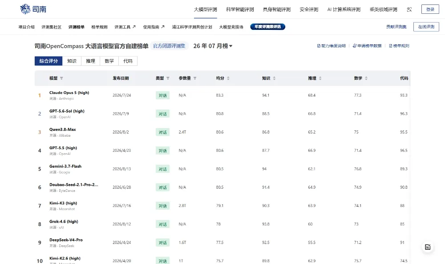445x264 pixels.
Task: Select parameter count 1.6T cell
Action: [x=182, y=243]
